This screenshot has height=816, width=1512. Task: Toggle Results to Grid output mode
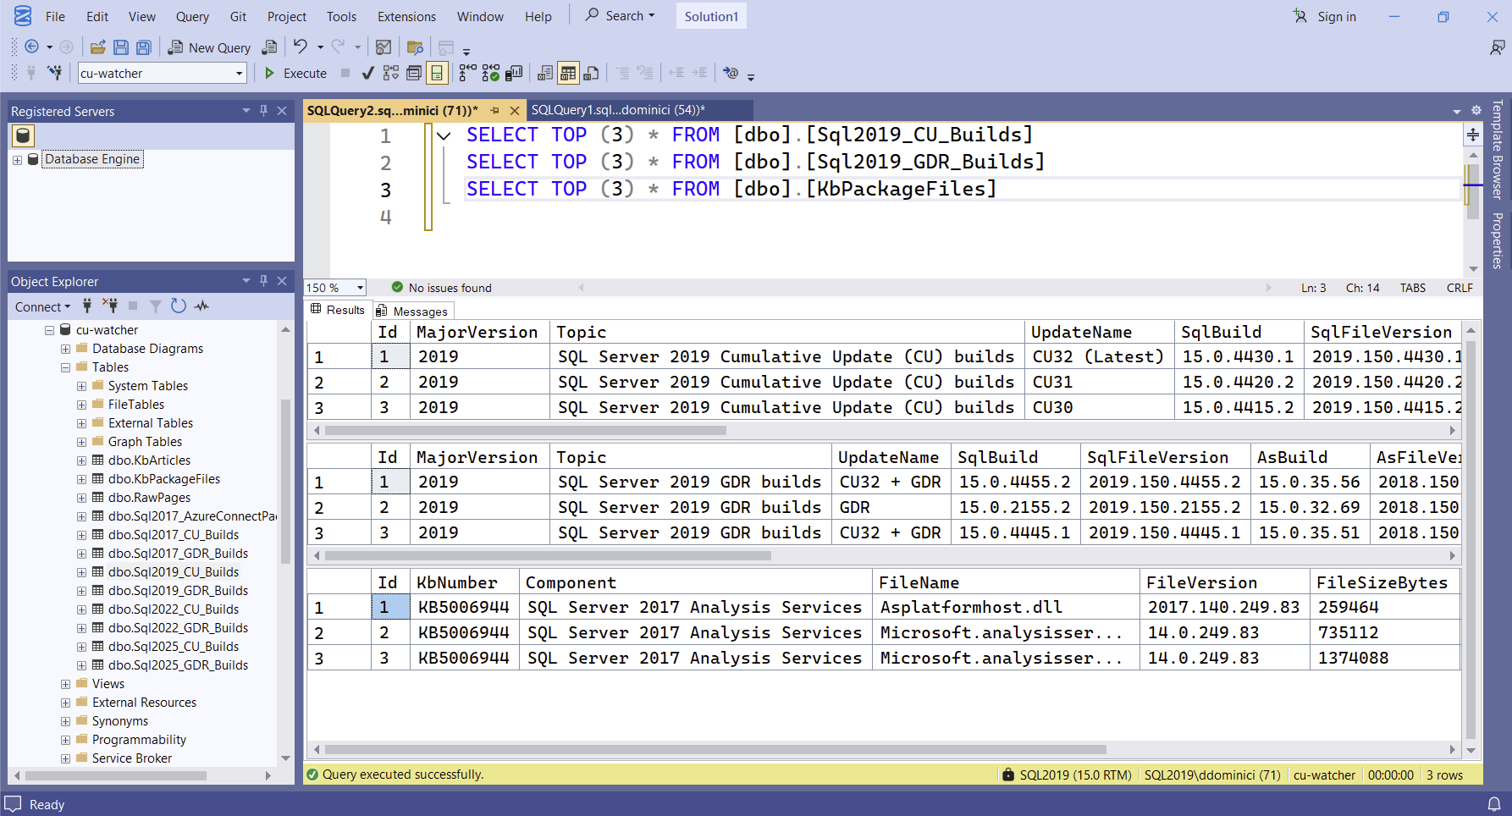pos(568,74)
